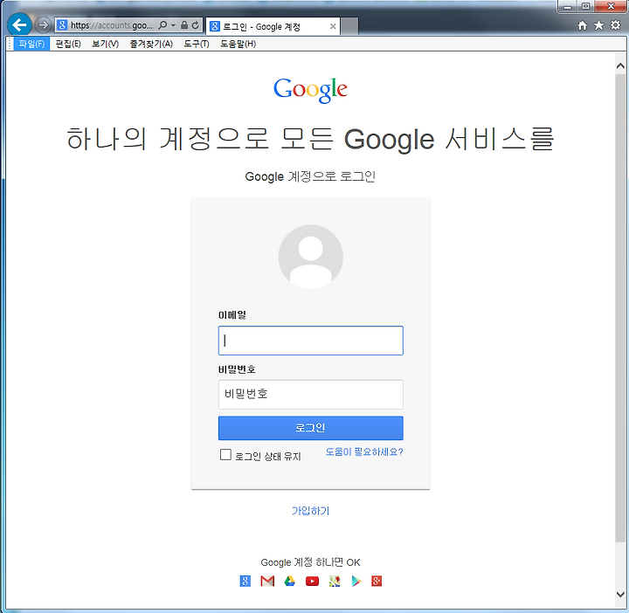The height and width of the screenshot is (613, 629).
Task: Click the vertical scrollbar thumb
Action: tap(620, 306)
